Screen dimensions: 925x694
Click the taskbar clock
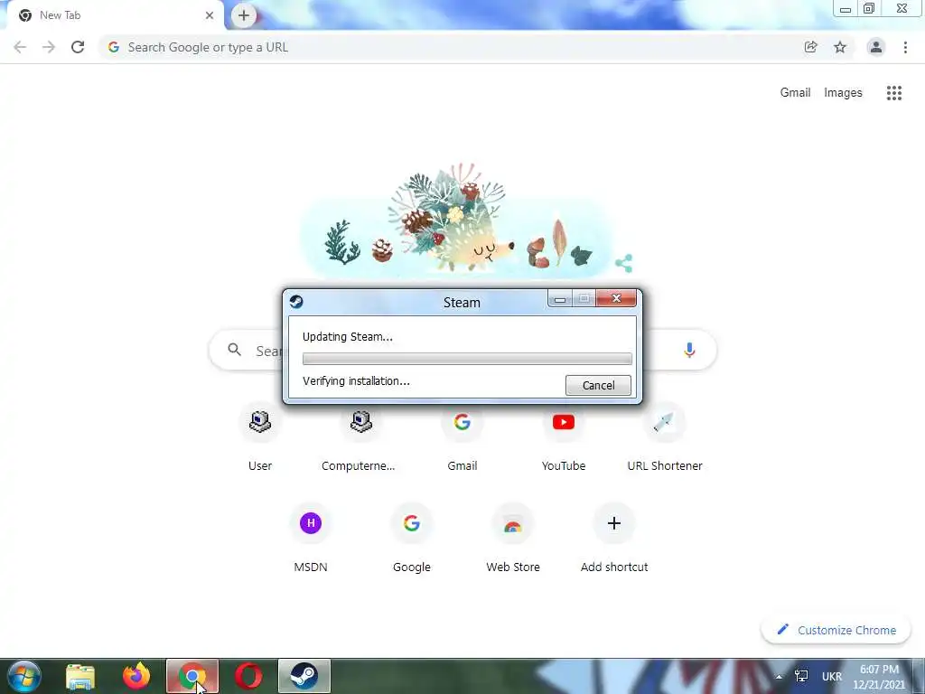point(879,677)
